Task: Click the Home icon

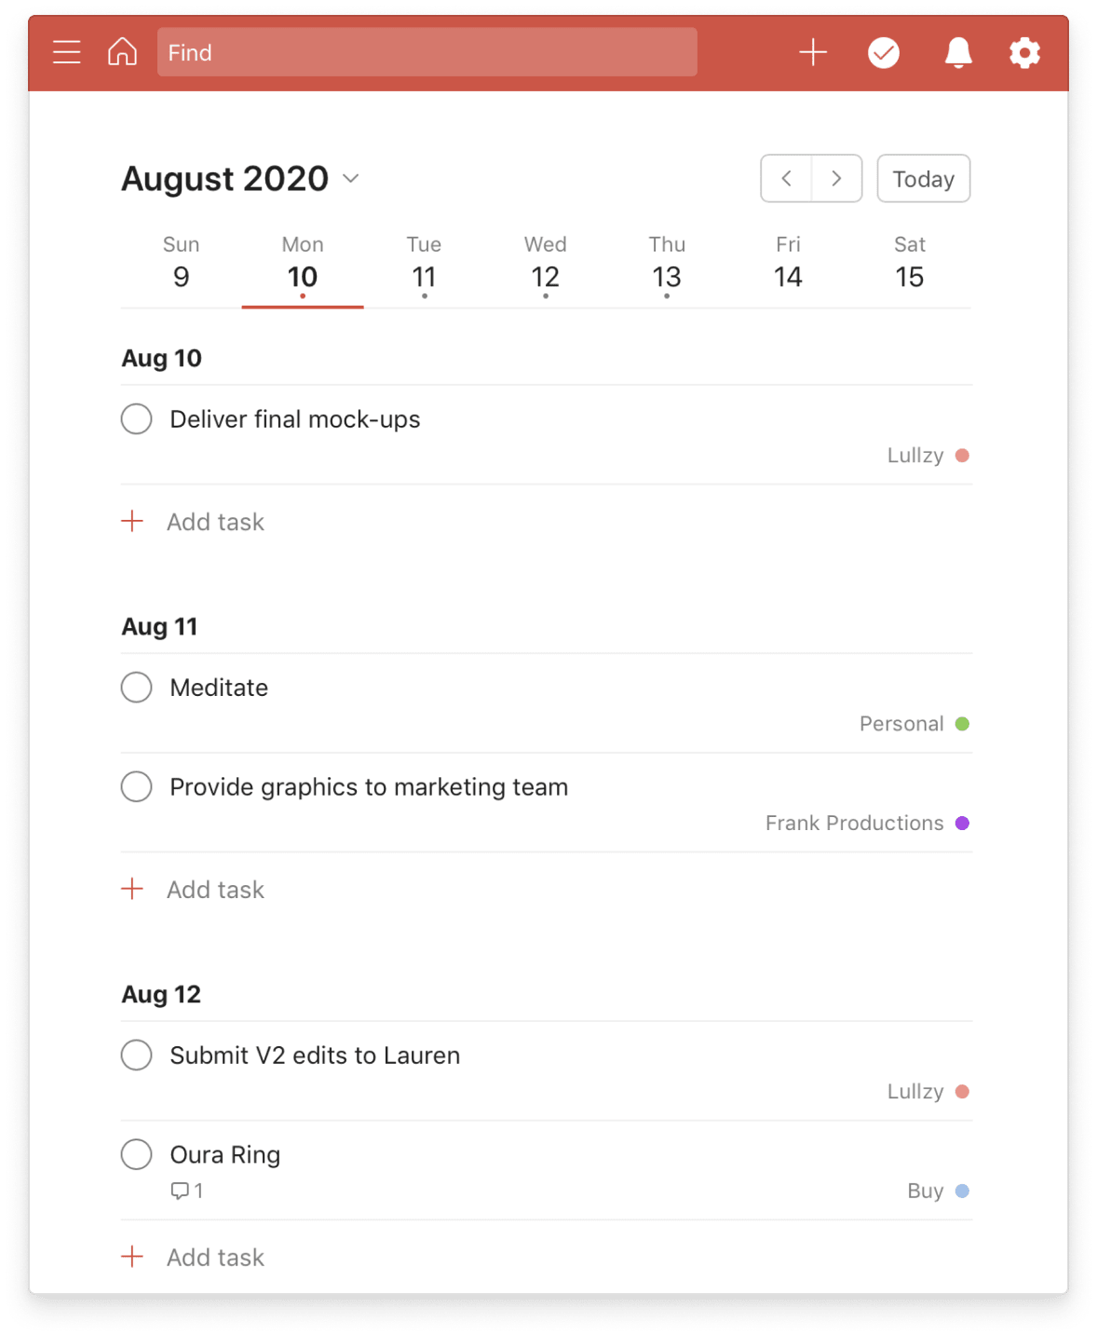Action: click(122, 52)
